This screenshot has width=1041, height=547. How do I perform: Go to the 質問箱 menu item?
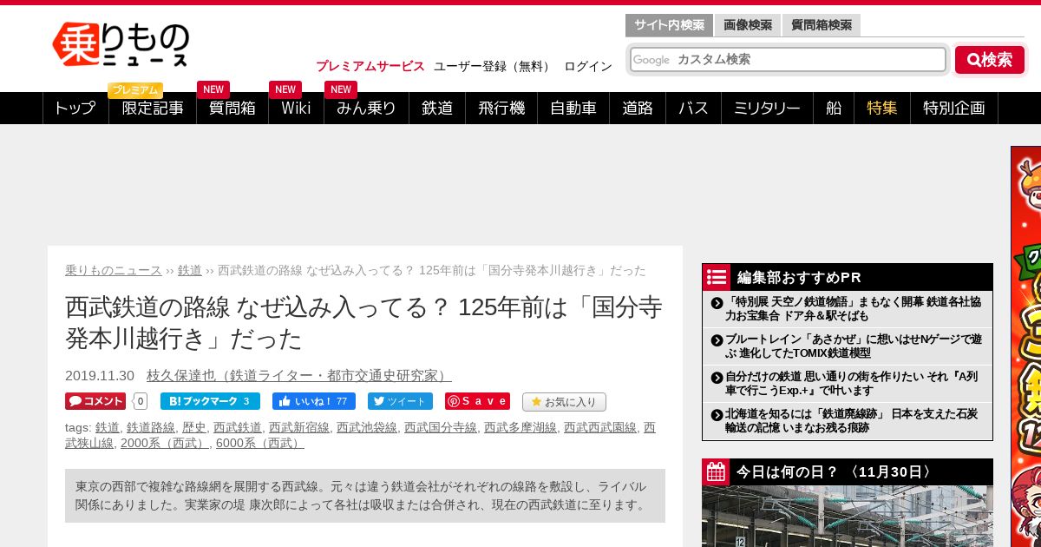232,108
